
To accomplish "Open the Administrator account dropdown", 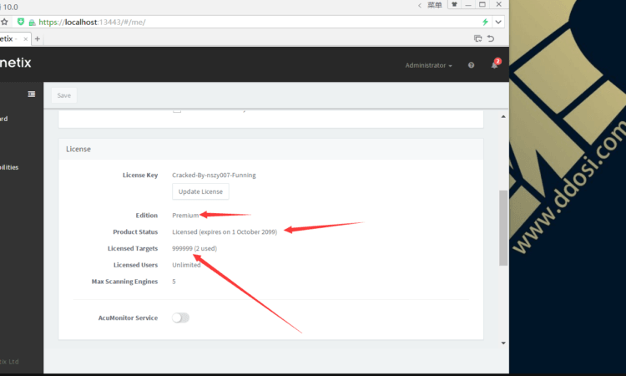I will pyautogui.click(x=428, y=65).
